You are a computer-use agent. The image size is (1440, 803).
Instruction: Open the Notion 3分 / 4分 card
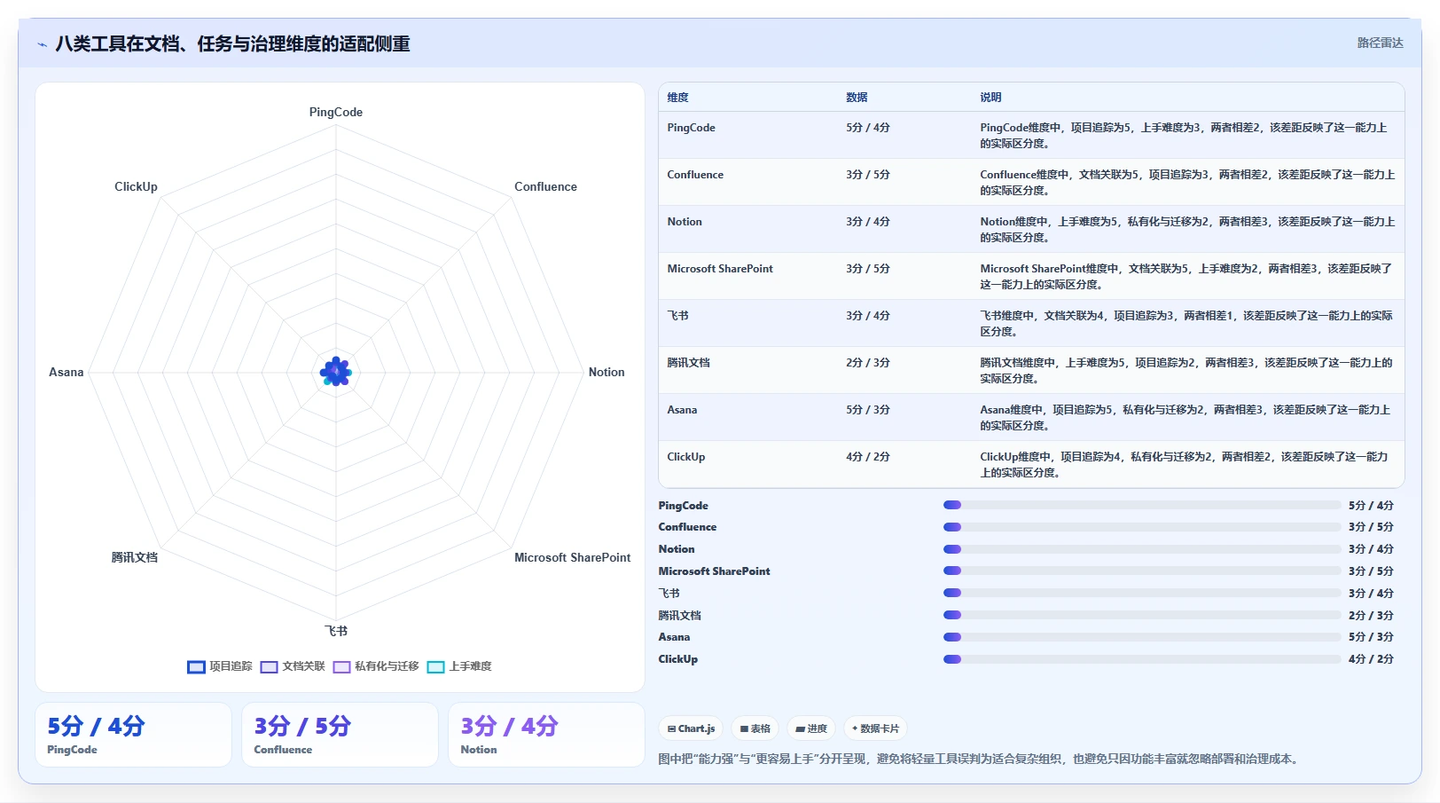tap(546, 735)
